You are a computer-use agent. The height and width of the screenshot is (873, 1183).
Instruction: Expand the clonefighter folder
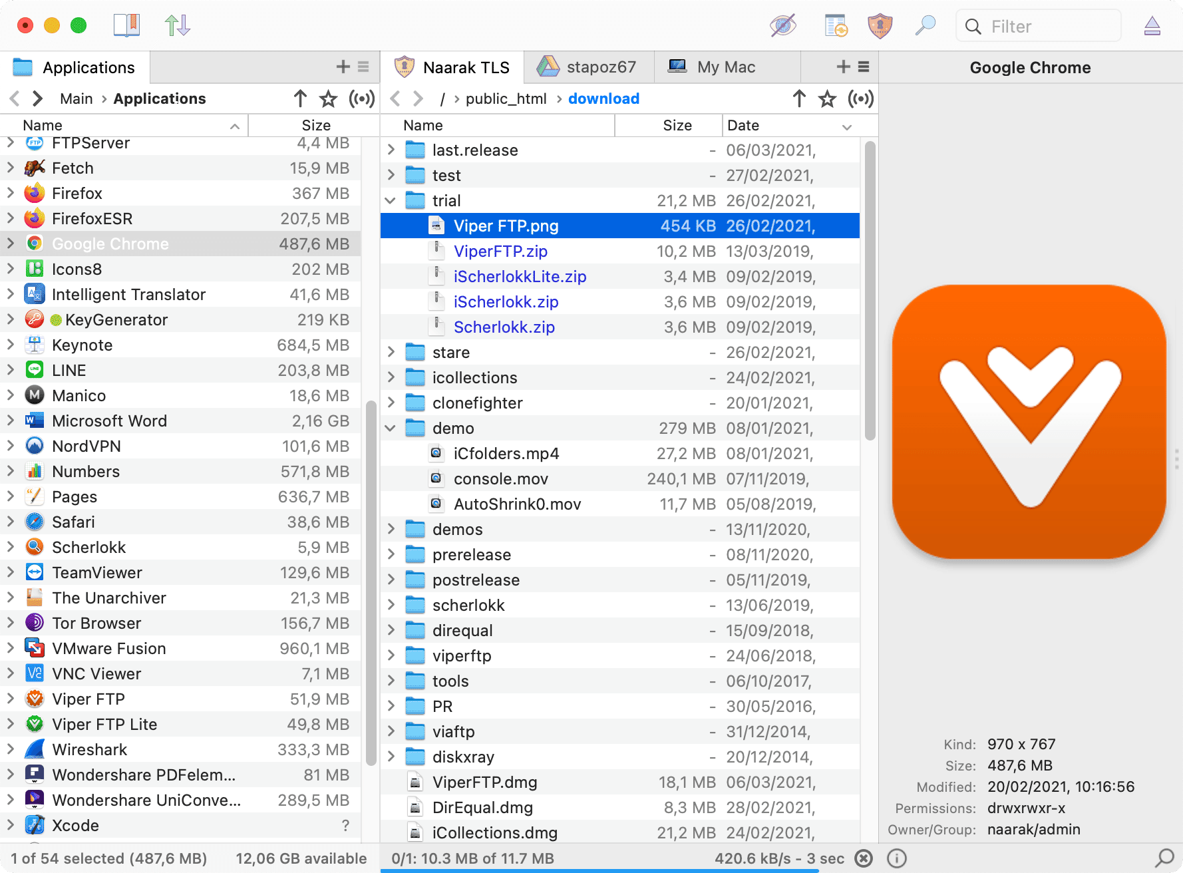[391, 403]
